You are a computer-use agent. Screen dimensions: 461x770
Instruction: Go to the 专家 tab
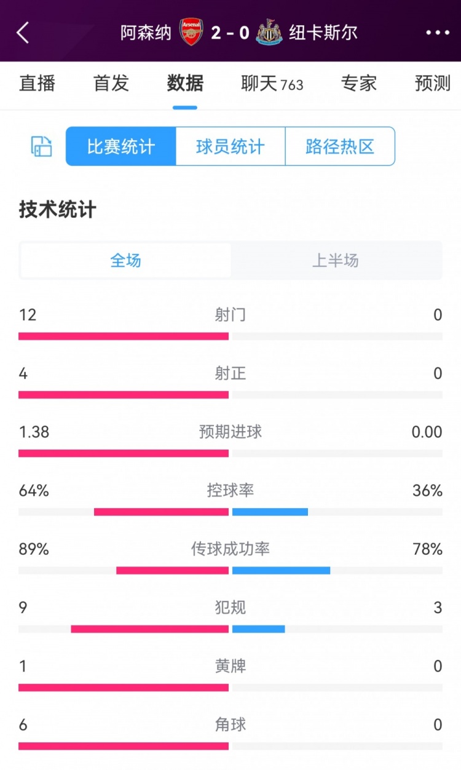(x=359, y=83)
